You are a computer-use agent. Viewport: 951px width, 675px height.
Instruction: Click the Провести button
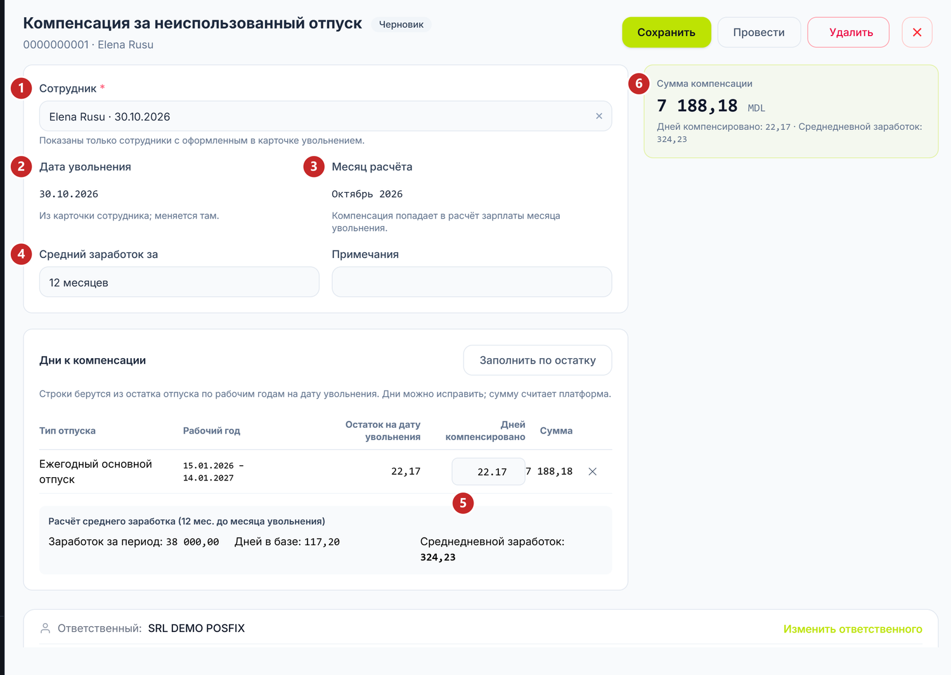(x=759, y=32)
